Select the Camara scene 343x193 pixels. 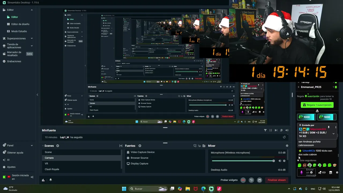tap(81, 158)
